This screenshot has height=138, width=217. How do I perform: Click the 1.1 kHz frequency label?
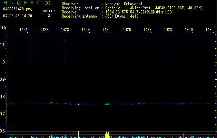pyautogui.click(x=3, y=45)
